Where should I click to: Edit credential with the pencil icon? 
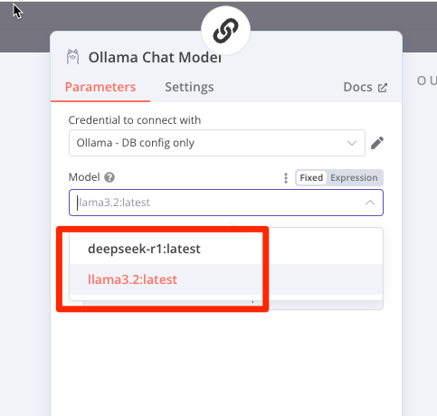377,143
